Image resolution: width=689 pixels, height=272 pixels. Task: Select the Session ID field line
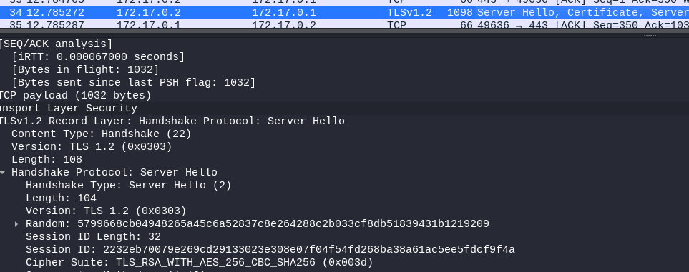[x=270, y=250]
